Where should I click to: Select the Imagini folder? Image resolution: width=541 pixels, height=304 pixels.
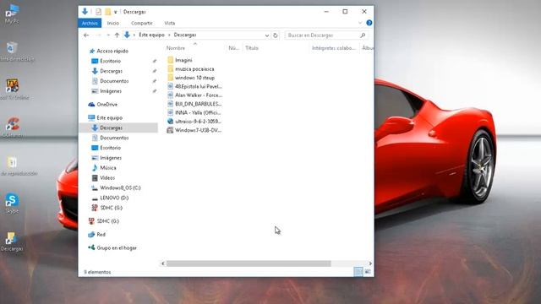click(183, 60)
